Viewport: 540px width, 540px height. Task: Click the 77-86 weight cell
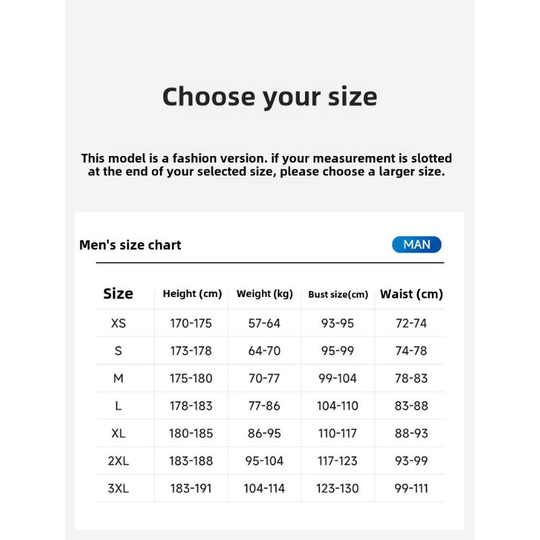tap(264, 406)
